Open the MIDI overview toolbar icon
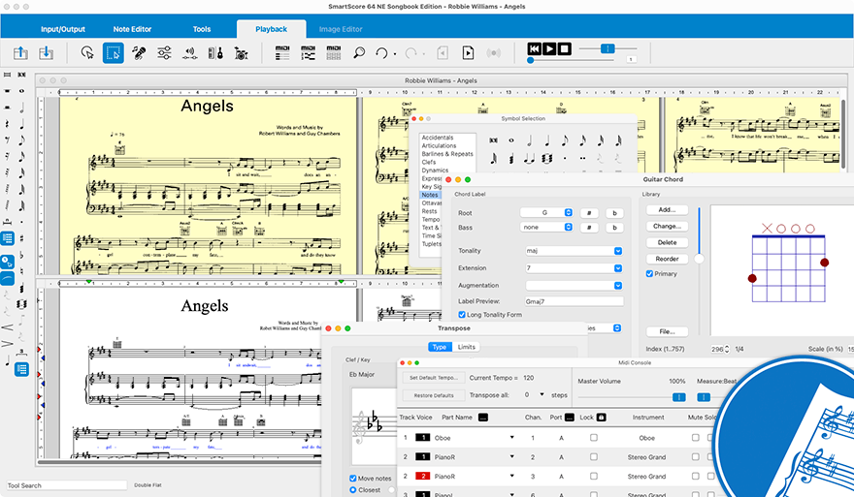Image resolution: width=854 pixels, height=497 pixels. [x=309, y=52]
